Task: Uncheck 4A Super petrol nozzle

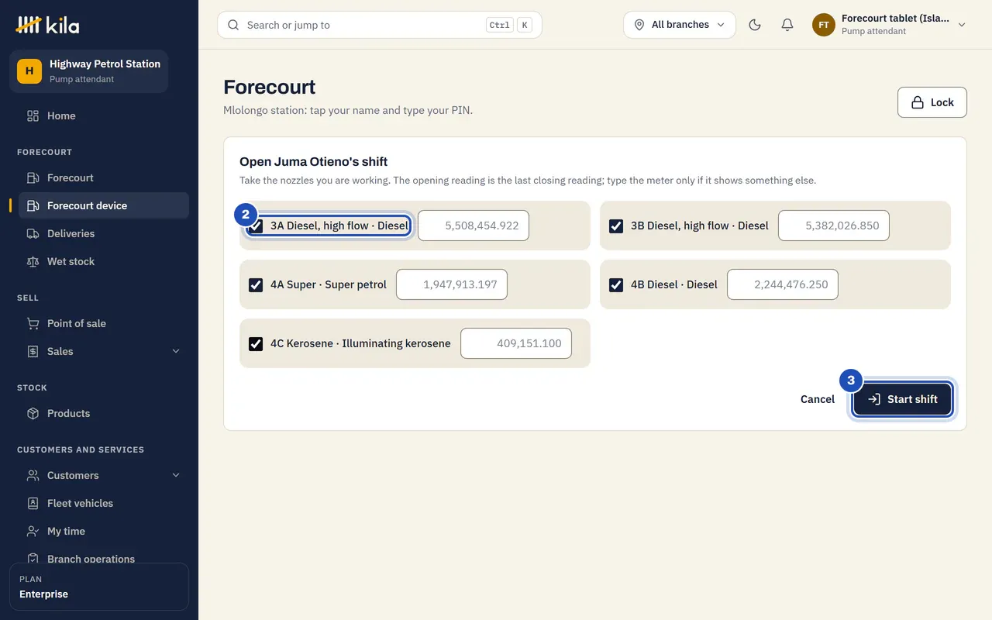Action: [x=256, y=284]
